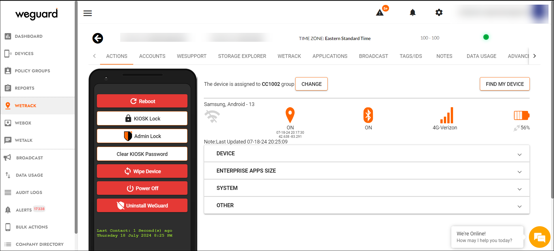Viewport: 554px width, 251px height.
Task: Expand the ENTERPRISE APPS SIZE section
Action: (367, 171)
